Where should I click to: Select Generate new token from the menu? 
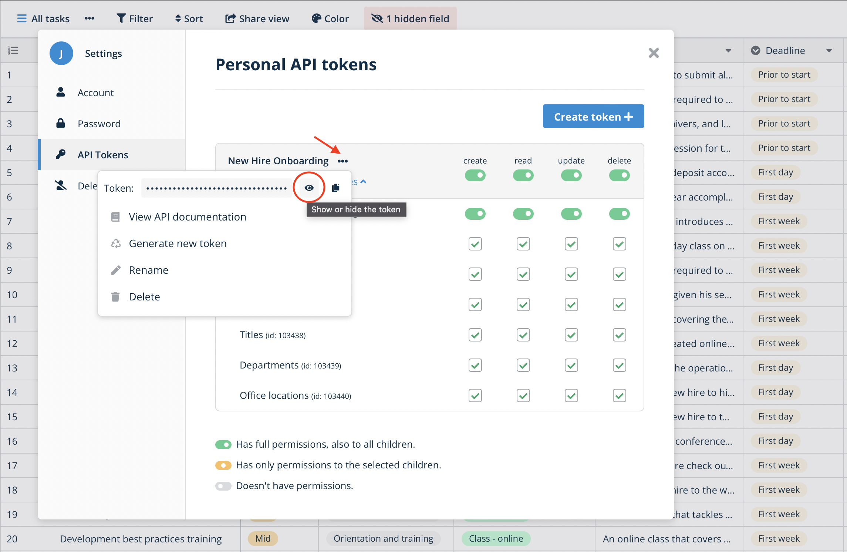coord(178,243)
